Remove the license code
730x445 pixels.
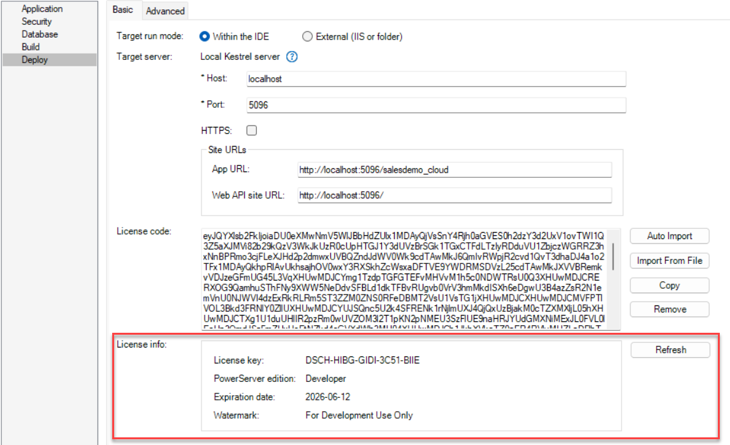669,309
